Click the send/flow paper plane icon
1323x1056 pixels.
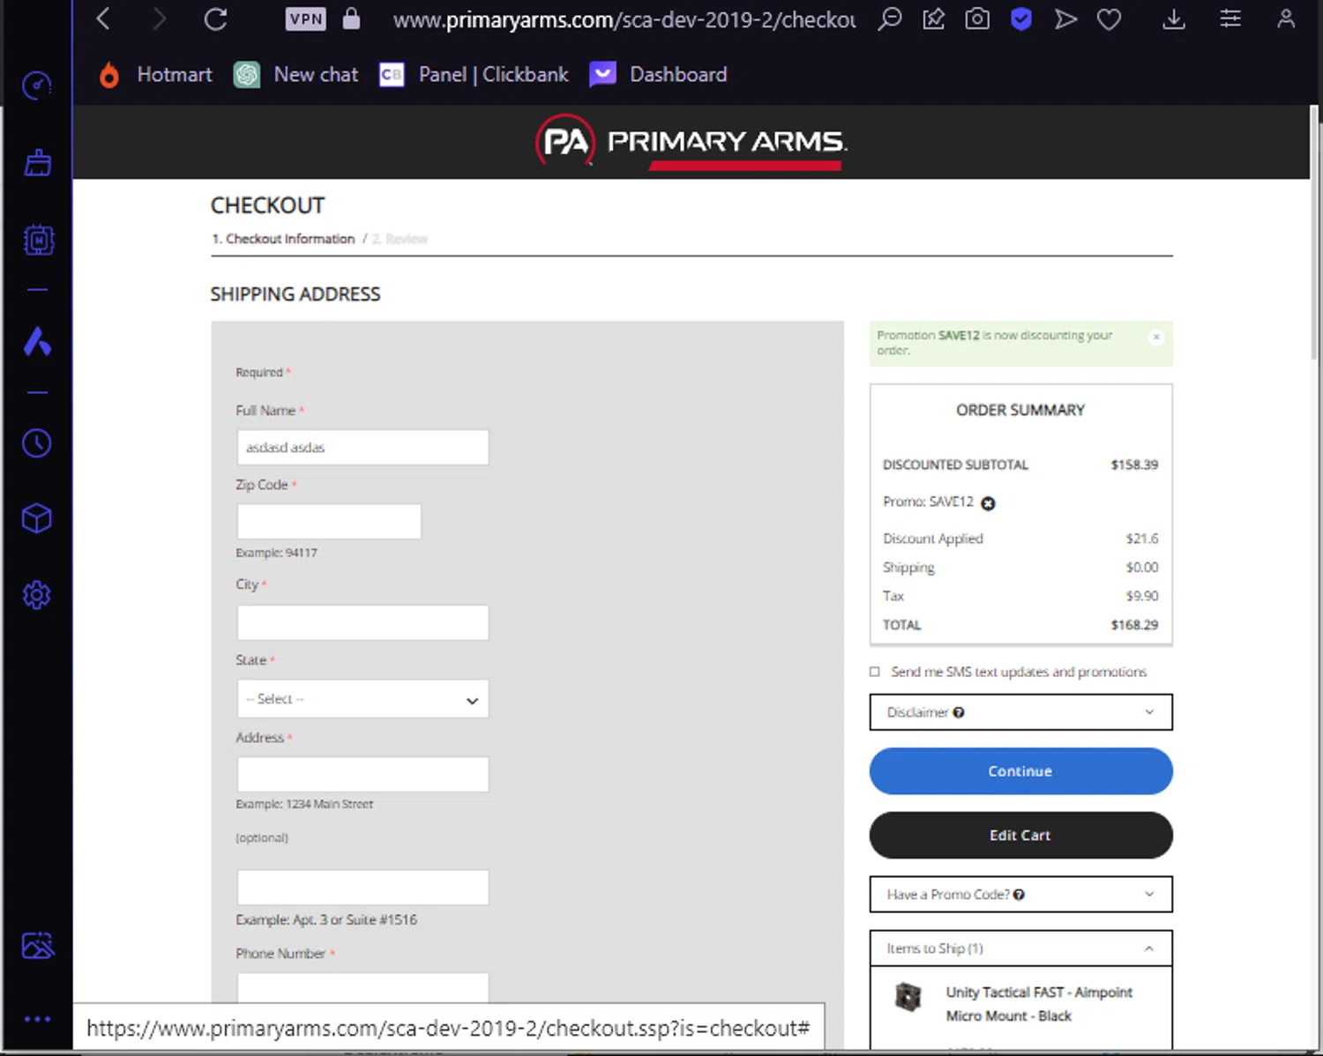(1065, 19)
